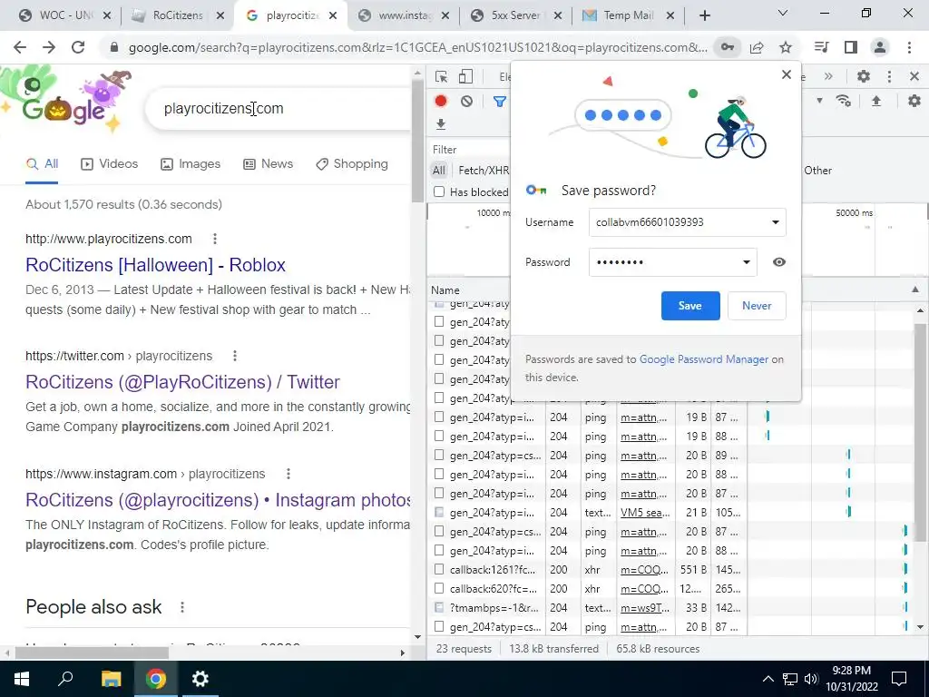Select the Fetch/XHR filter type
Viewport: 929px width, 697px height.
pyautogui.click(x=484, y=171)
